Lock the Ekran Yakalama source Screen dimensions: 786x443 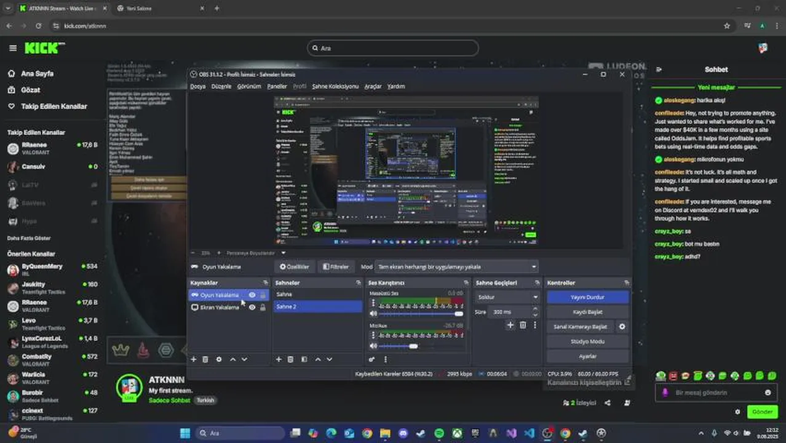(x=263, y=307)
